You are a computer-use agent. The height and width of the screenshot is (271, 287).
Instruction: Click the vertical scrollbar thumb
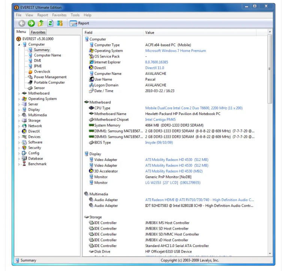(x=269, y=69)
